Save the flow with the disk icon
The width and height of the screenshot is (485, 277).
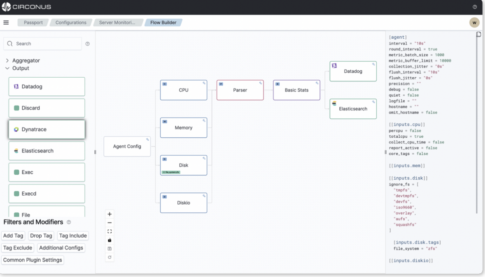coord(110,249)
